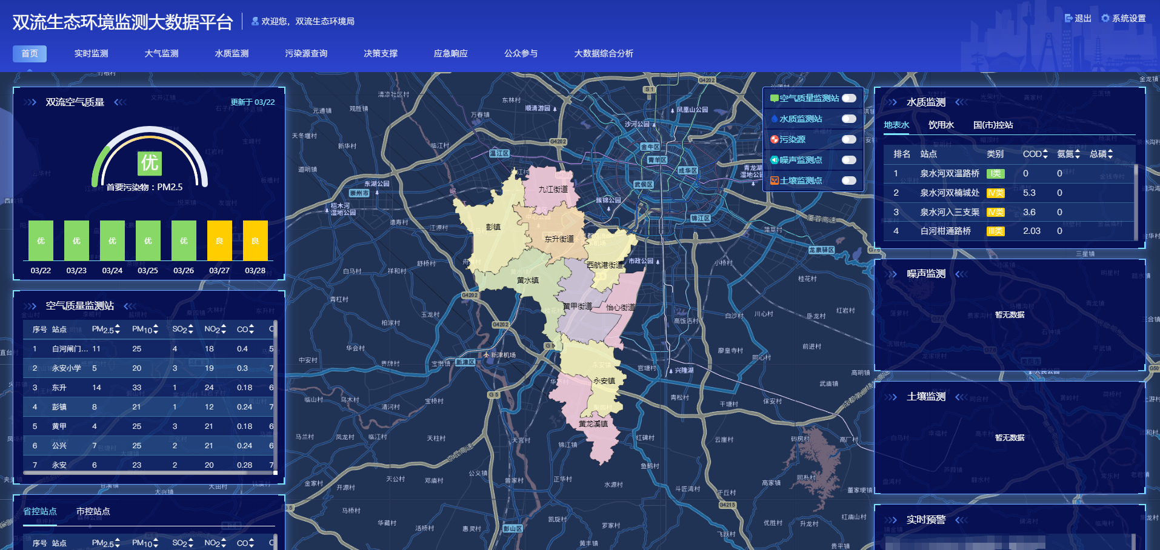This screenshot has width=1160, height=550.
Task: Open 系统设置 via the gear icon
Action: (1105, 18)
